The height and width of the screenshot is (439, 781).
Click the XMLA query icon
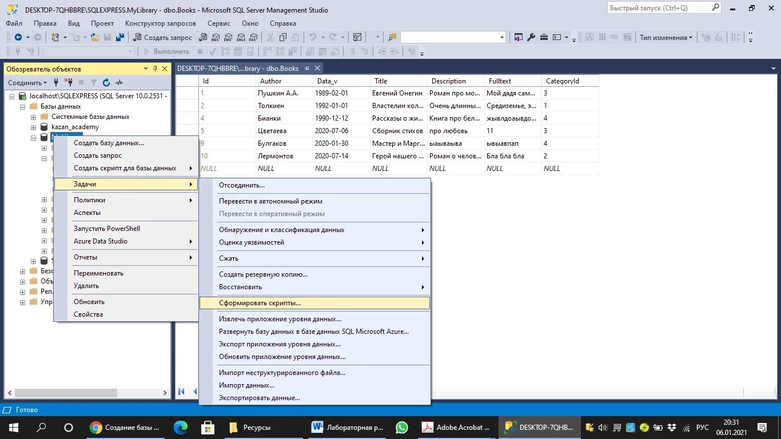240,37
